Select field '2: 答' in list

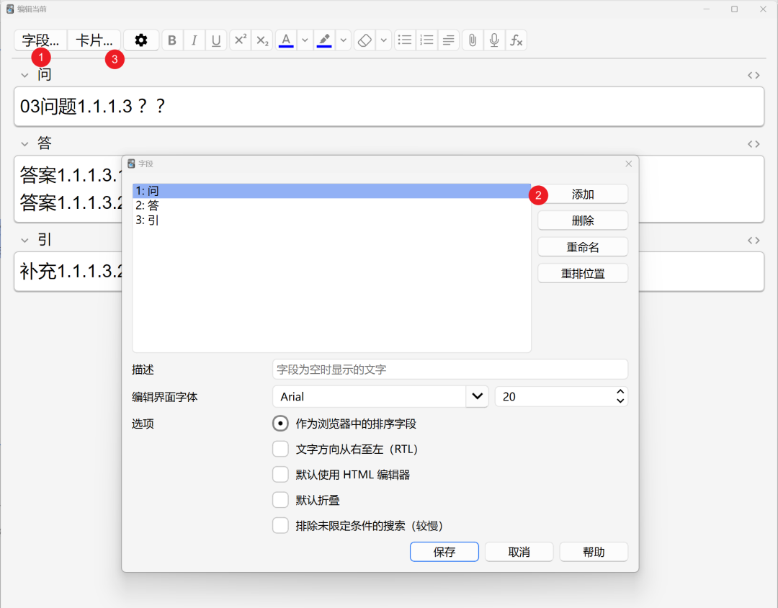[331, 205]
